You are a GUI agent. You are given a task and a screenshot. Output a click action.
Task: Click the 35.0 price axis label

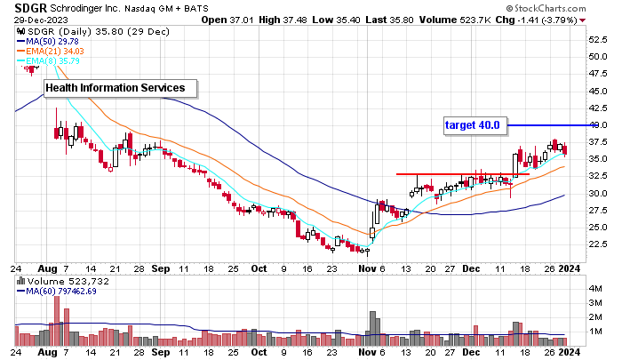(x=598, y=159)
